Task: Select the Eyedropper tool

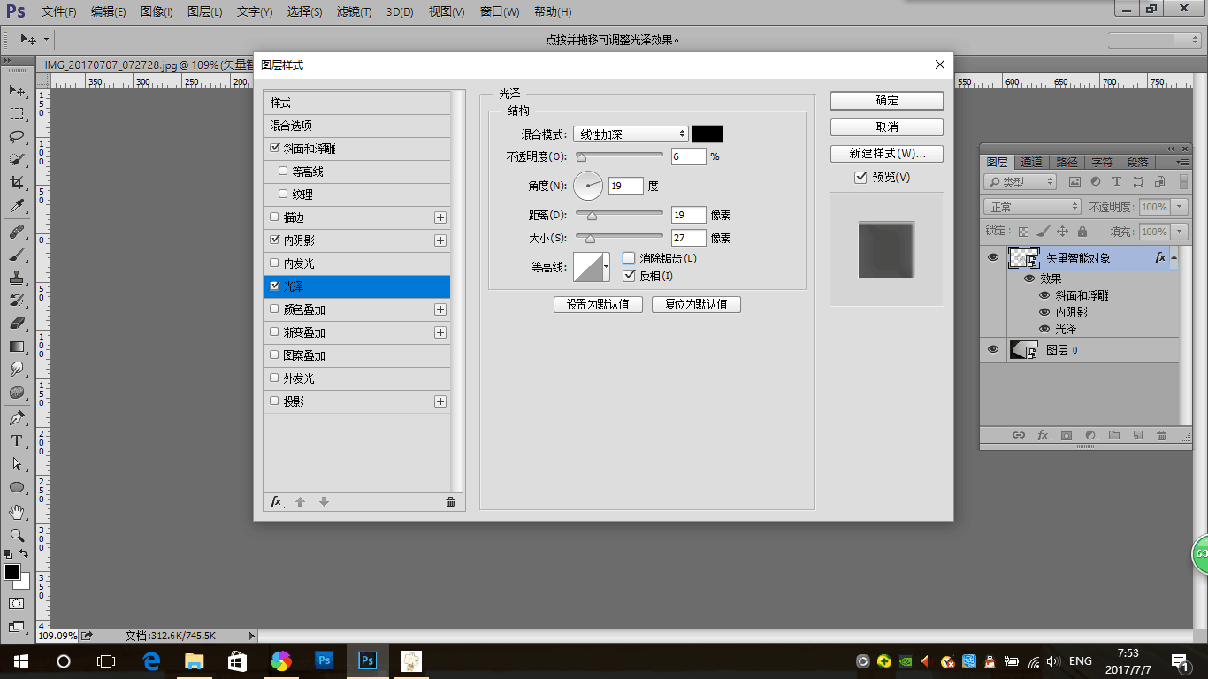Action: pos(17,206)
